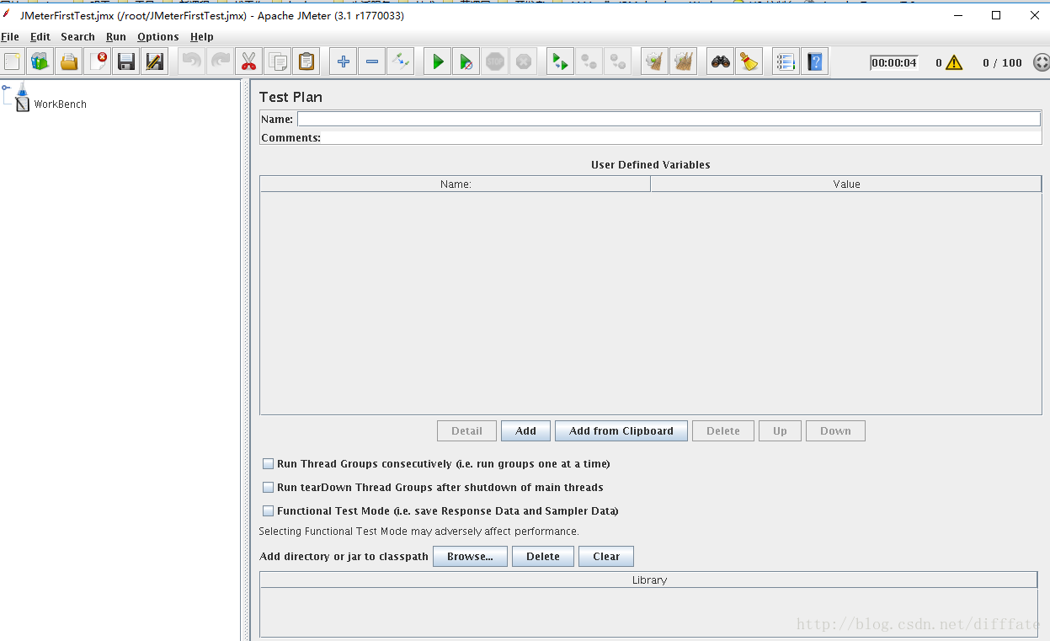Image resolution: width=1050 pixels, height=641 pixels.
Task: Click the elapsed time 00:00:04 display
Action: click(894, 62)
